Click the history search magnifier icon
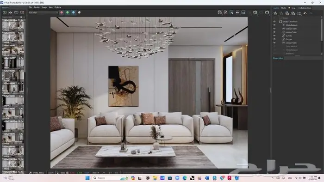Image resolution: width=324 pixels, height=182 pixels. click(x=21, y=17)
